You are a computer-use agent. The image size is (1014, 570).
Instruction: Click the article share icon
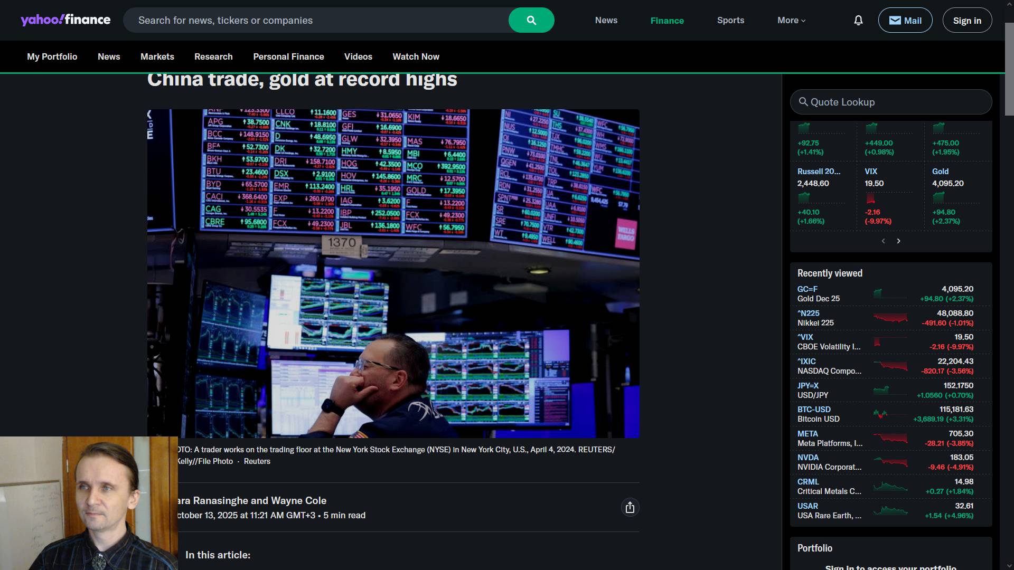pos(630,507)
